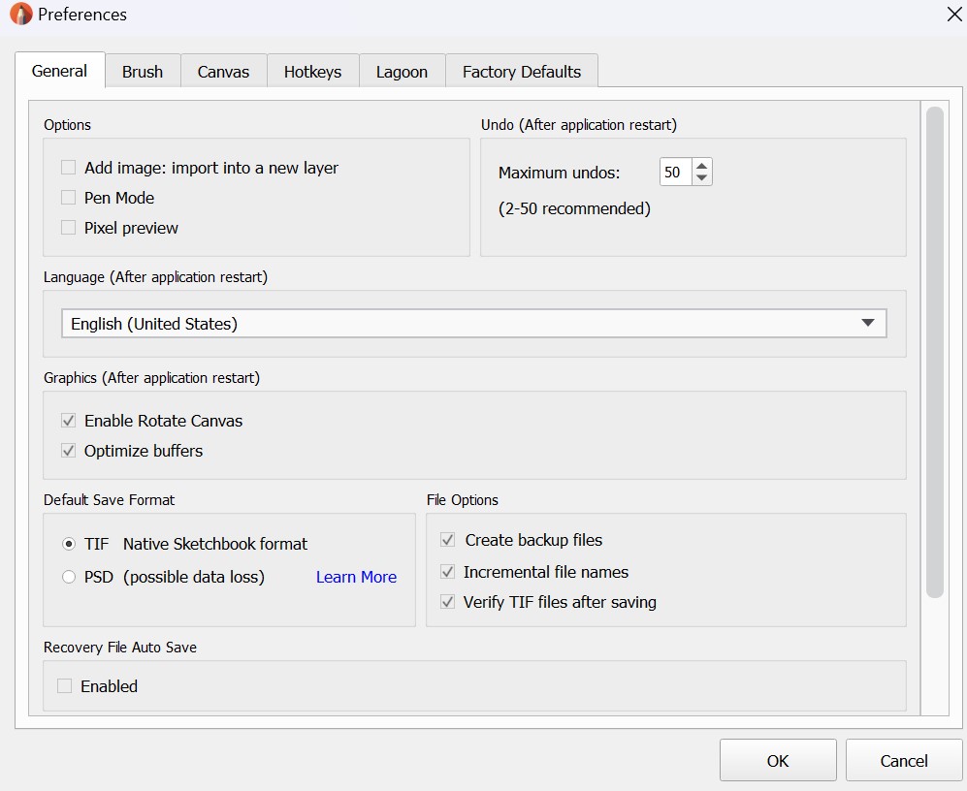
Task: Click the Sketchbook app icon in title bar
Action: tap(21, 15)
